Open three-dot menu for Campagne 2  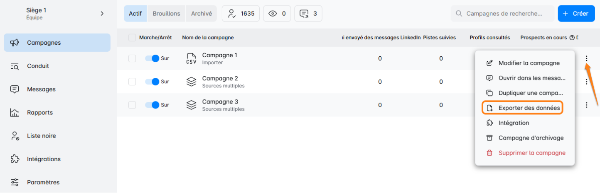[x=586, y=82]
